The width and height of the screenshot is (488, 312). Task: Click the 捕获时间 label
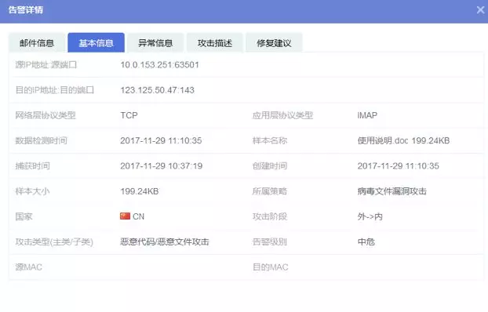tap(33, 165)
